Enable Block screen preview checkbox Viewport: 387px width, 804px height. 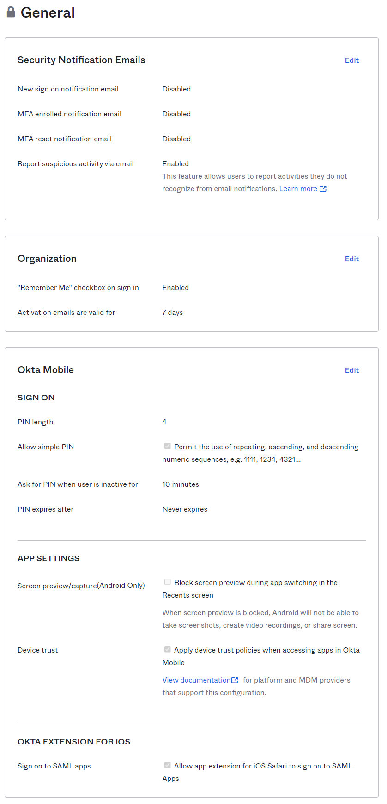(168, 582)
